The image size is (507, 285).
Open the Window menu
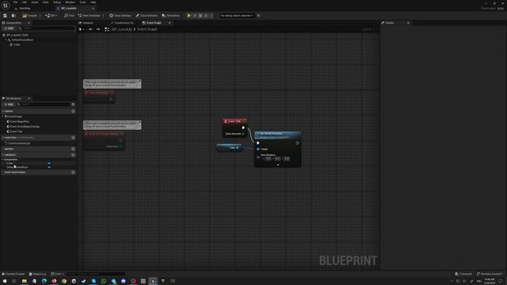(x=70, y=2)
